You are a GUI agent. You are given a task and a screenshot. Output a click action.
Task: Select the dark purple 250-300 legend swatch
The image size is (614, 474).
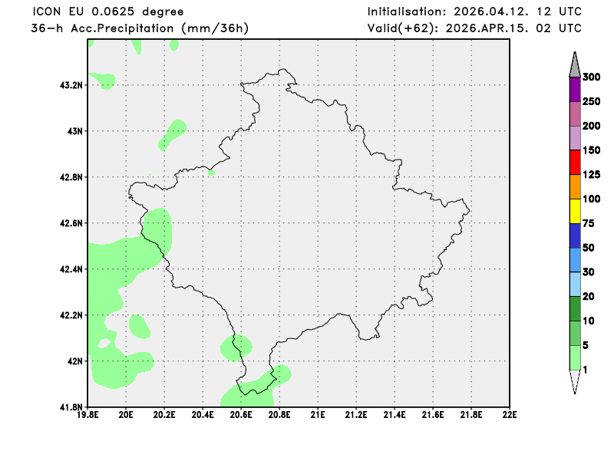pyautogui.click(x=574, y=89)
